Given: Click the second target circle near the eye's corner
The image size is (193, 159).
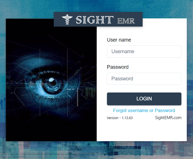Looking at the screenshot, I should coord(42,84).
